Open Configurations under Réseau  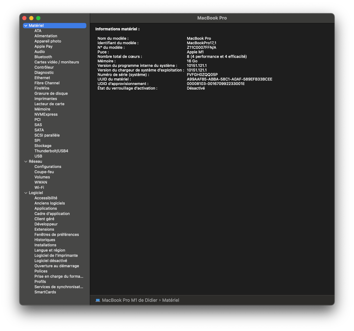point(48,167)
